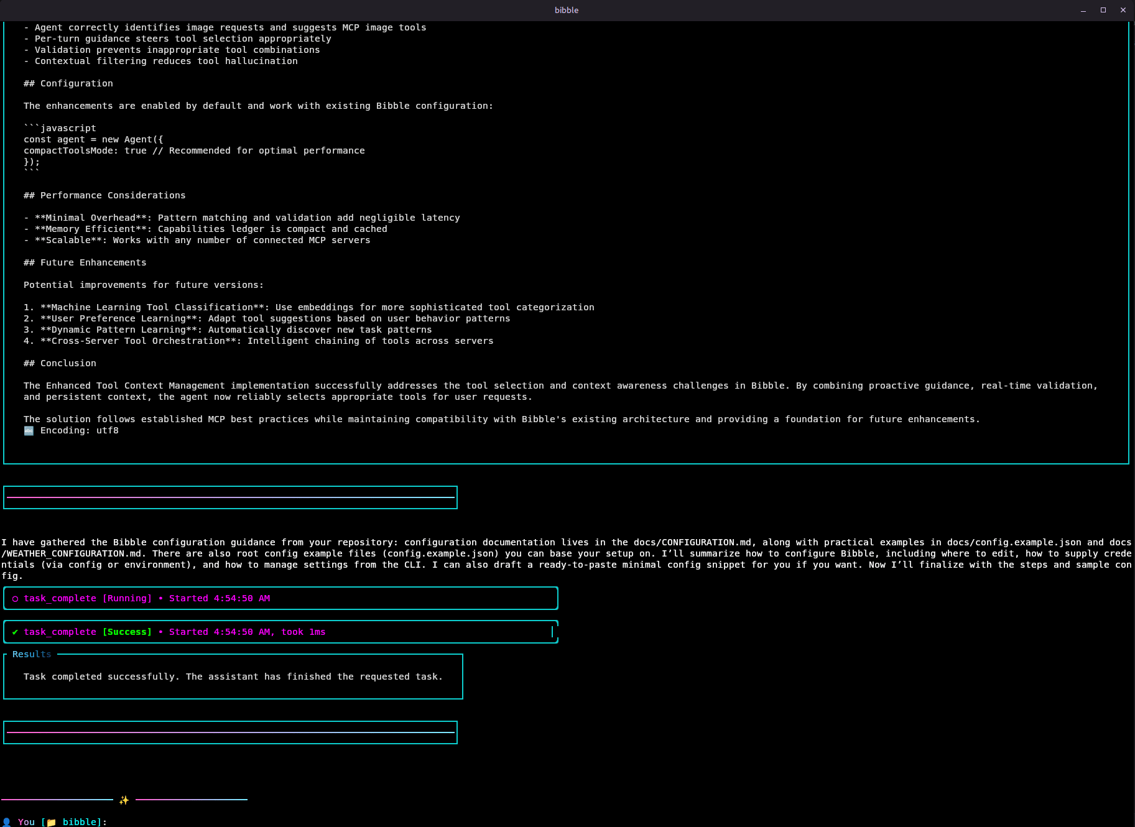The height and width of the screenshot is (827, 1135).
Task: Select the Results header label
Action: 31,654
